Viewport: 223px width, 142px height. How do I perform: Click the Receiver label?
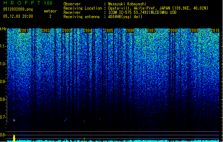coord(72,12)
